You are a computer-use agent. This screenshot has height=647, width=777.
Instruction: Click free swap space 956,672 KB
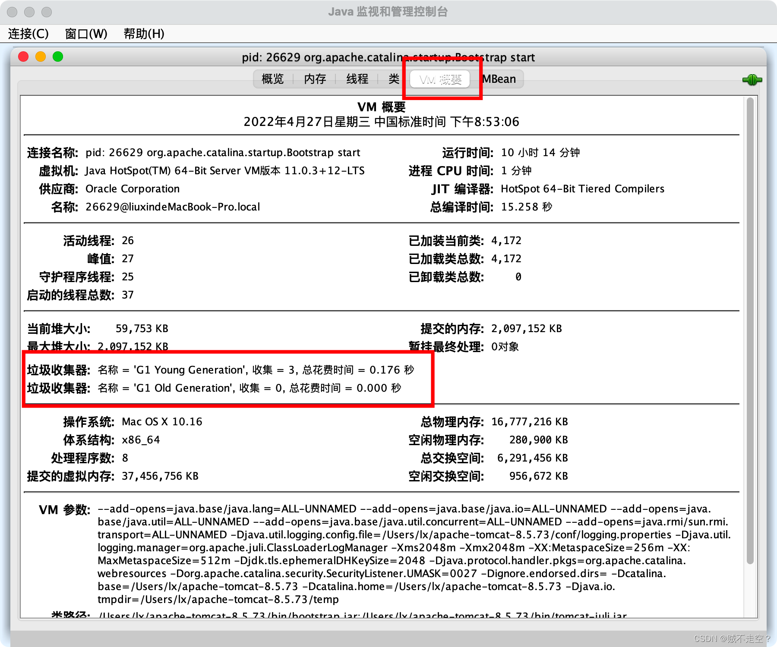(x=539, y=476)
